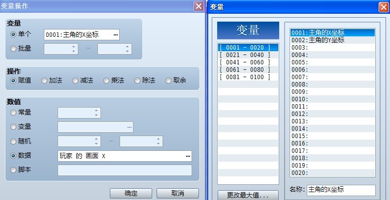
Task: Select the 脚本 value option
Action: [13, 170]
